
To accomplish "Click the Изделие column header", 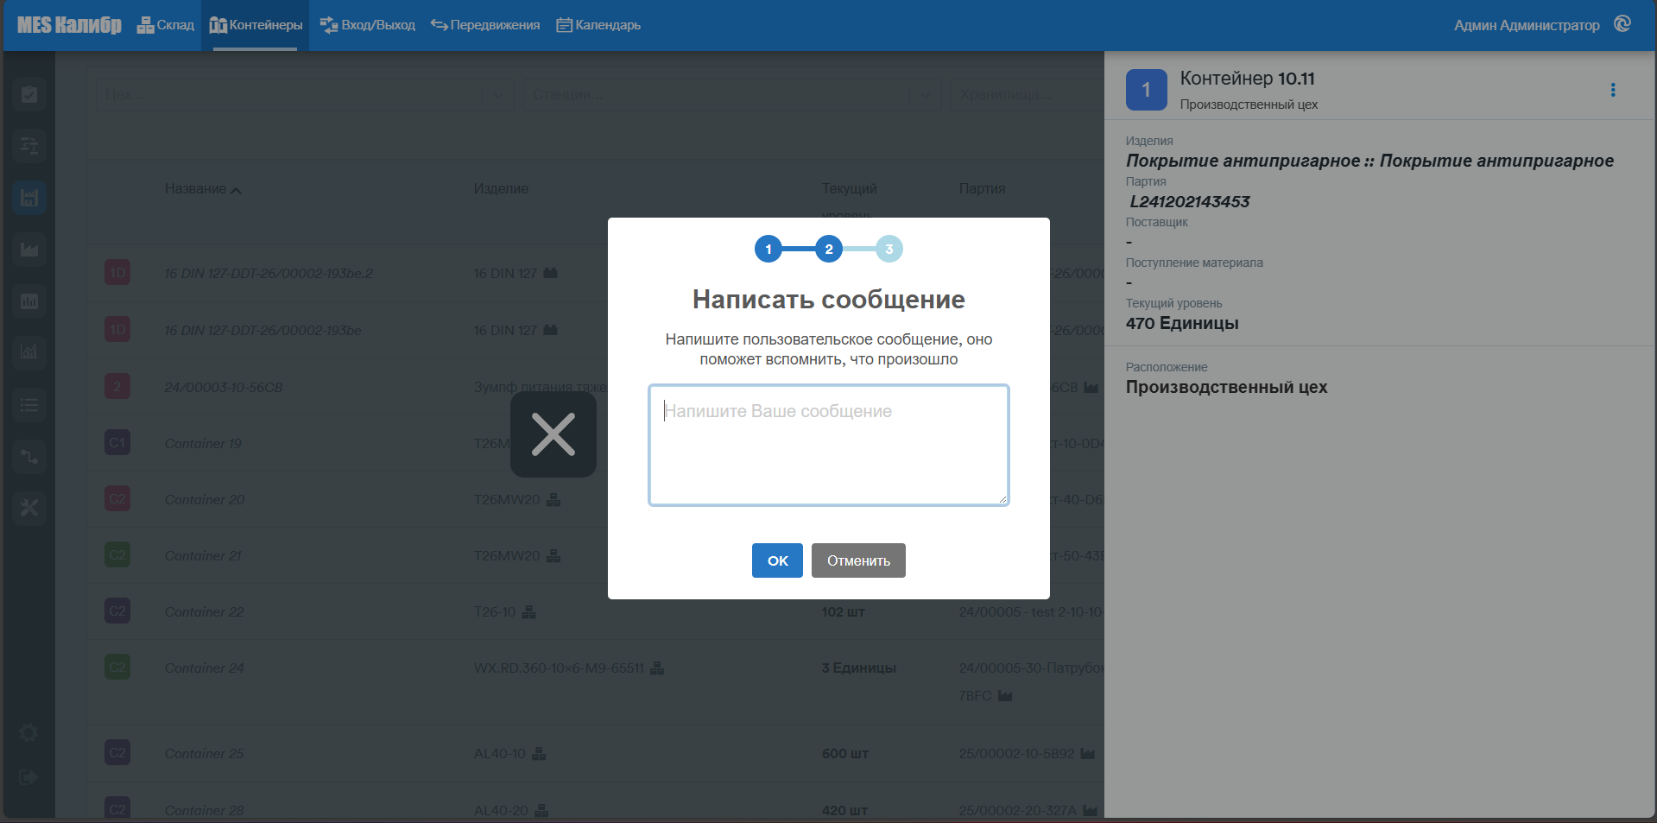I will tap(501, 188).
